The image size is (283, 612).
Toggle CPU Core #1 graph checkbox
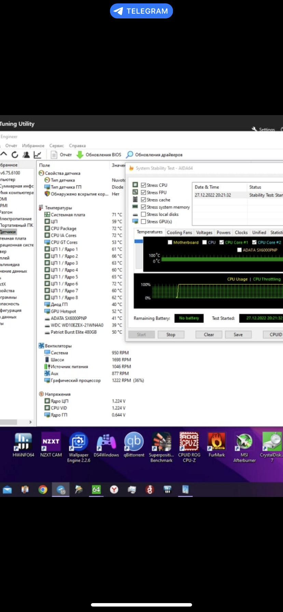tap(221, 242)
